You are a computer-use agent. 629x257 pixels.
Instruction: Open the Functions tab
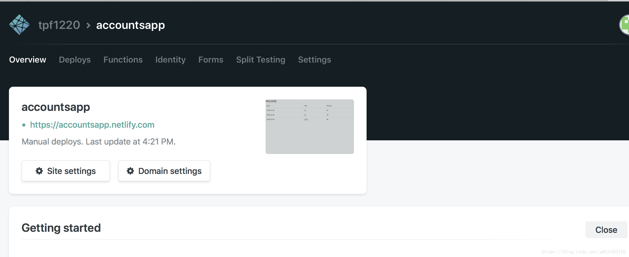(x=123, y=60)
